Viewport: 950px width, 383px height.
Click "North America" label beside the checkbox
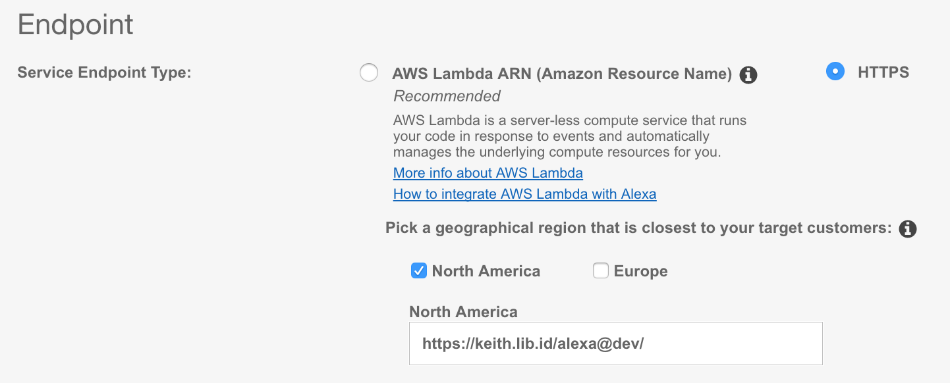click(486, 271)
